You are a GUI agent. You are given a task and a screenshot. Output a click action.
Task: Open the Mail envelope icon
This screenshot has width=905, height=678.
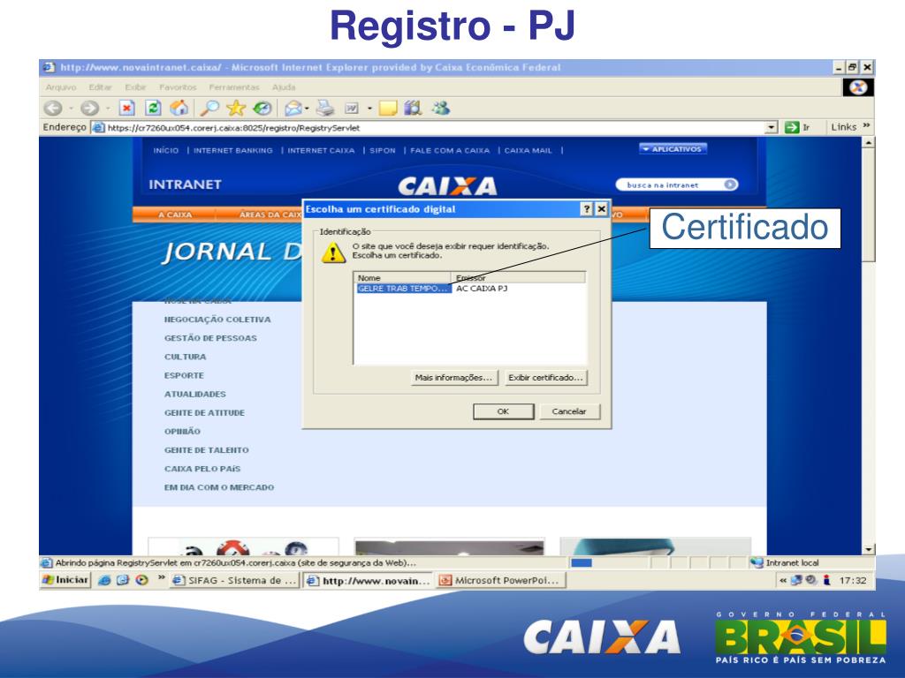tap(293, 108)
